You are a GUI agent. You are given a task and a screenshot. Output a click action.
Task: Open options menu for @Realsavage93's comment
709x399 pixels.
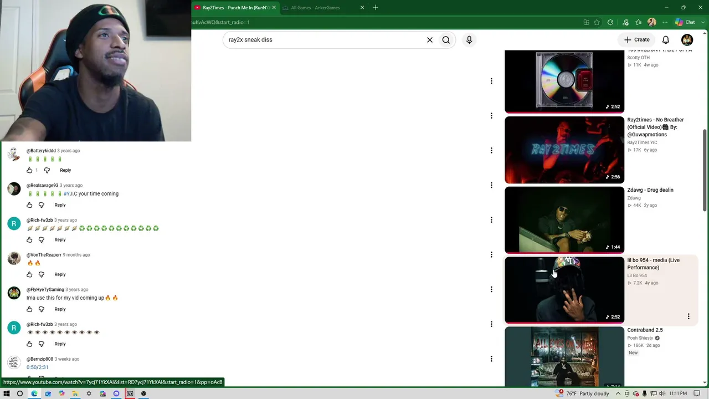491,185
